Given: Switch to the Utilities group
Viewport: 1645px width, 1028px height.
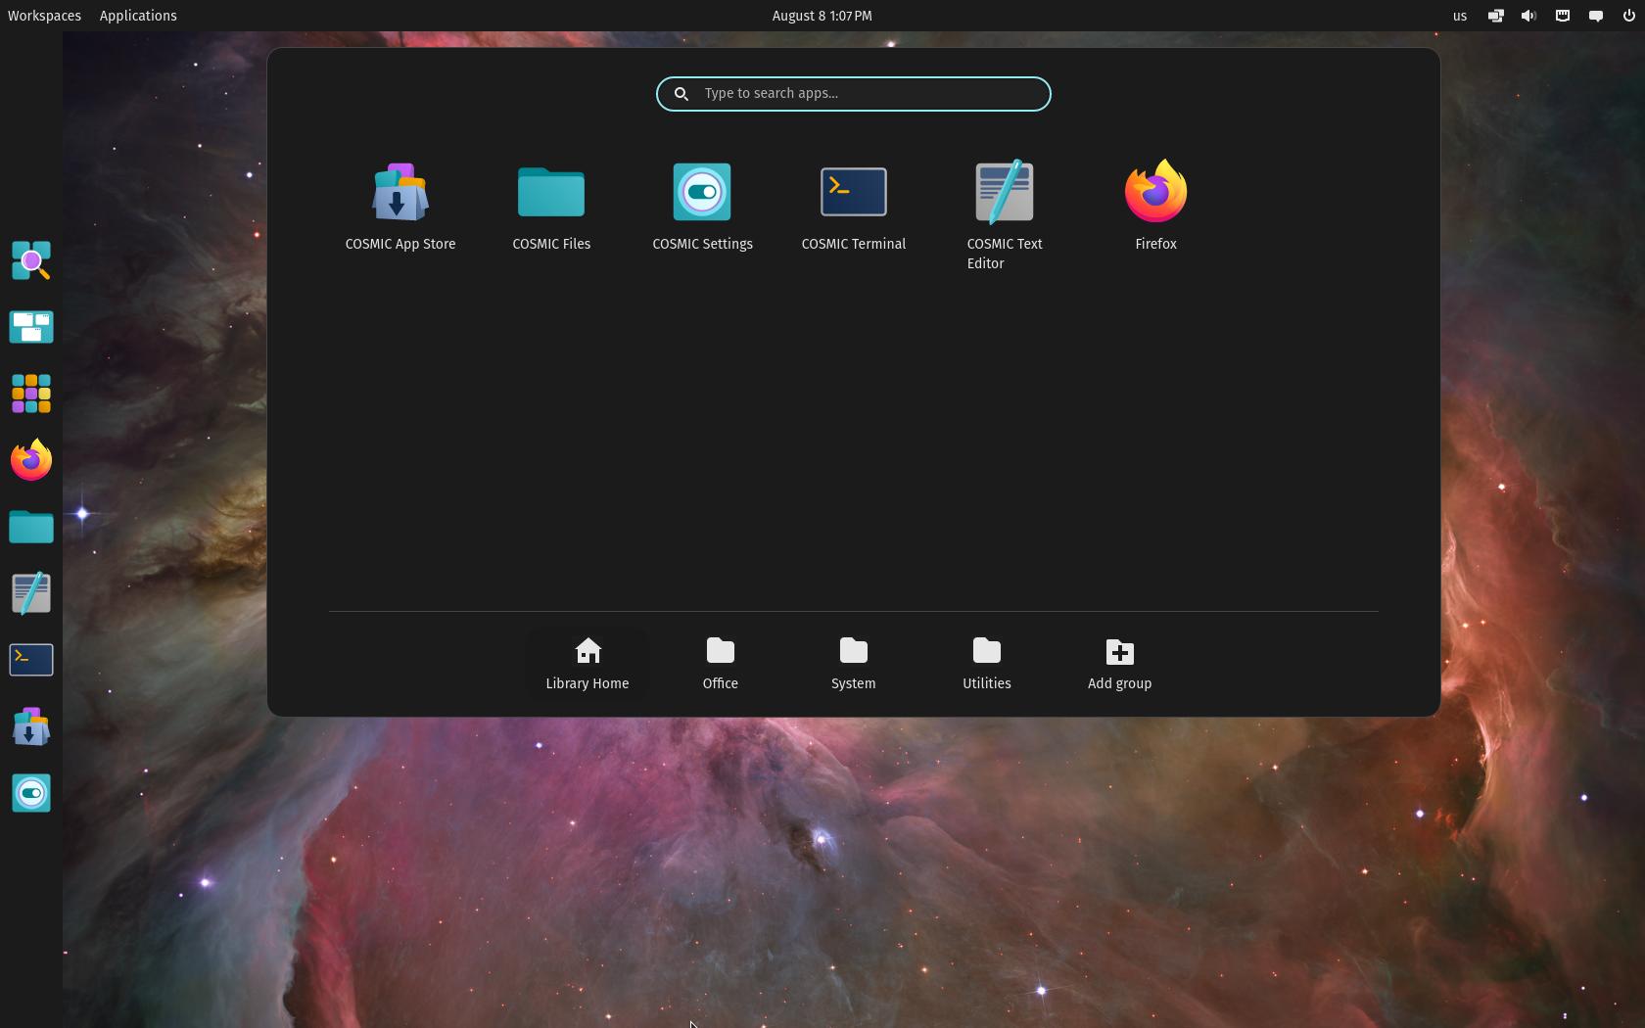Looking at the screenshot, I should [987, 664].
